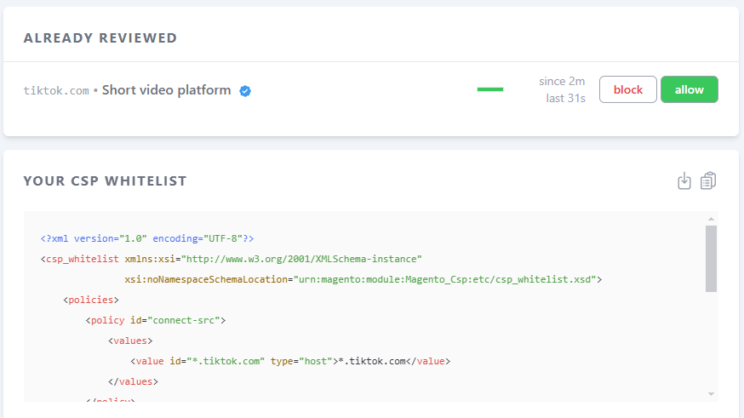Click the green activity bar for tiktok.com
744x418 pixels.
pos(490,89)
